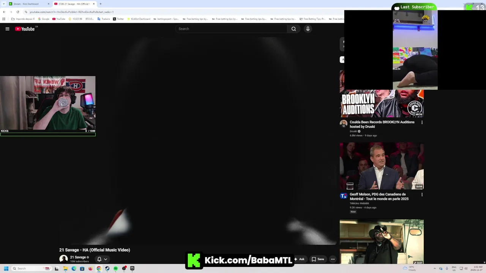The height and width of the screenshot is (273, 486).
Task: Open the Geoff Molson, PDG des Canadiens title
Action: point(379,196)
